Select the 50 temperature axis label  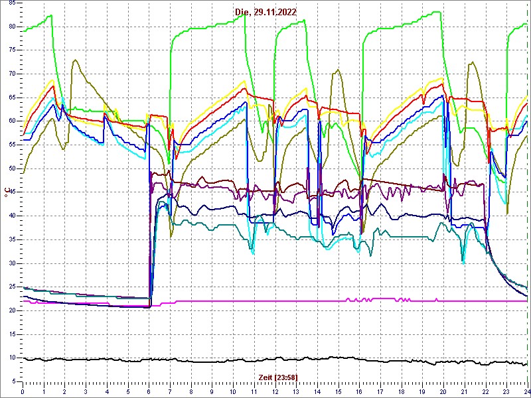(x=12, y=169)
